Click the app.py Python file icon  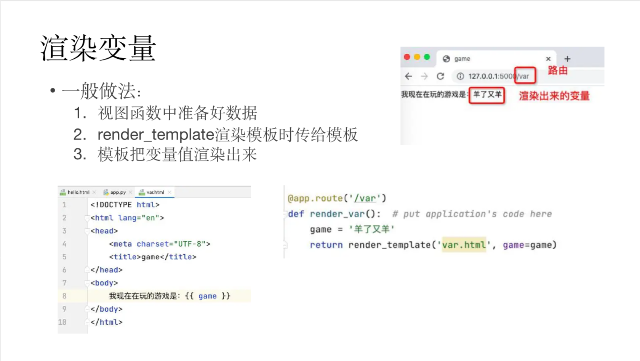click(106, 192)
